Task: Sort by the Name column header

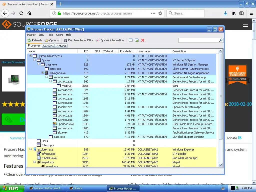Action: [52, 51]
